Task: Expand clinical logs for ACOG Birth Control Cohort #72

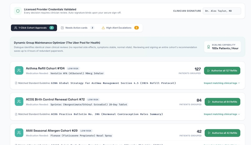Action: coord(222,114)
